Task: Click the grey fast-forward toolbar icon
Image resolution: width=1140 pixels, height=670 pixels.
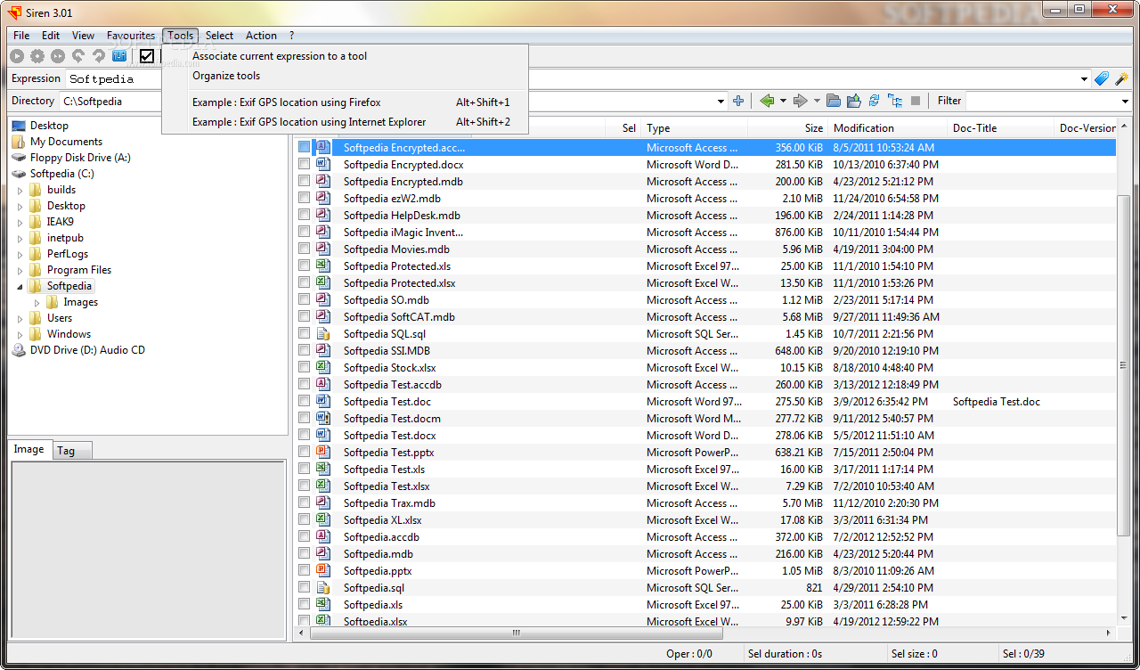Action: [x=58, y=56]
